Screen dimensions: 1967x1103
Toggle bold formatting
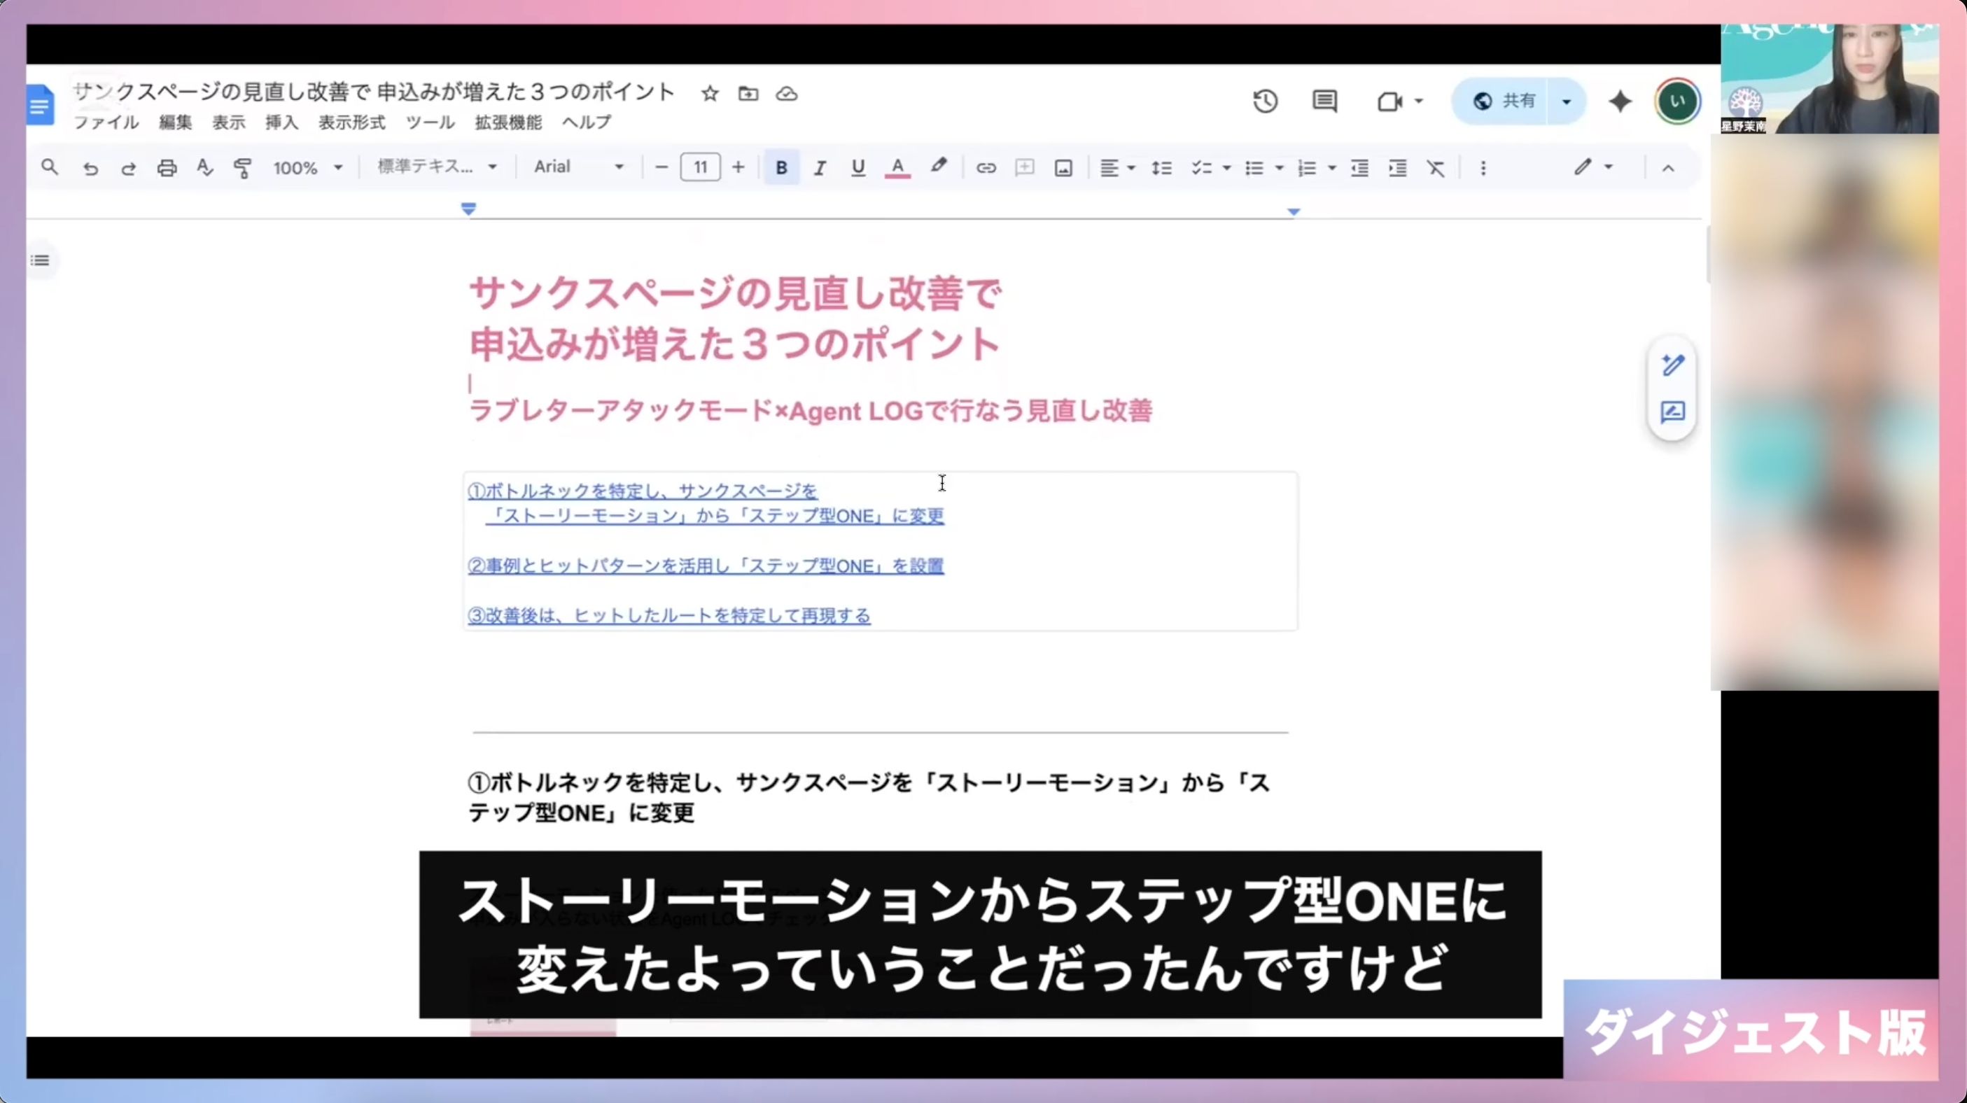click(781, 168)
